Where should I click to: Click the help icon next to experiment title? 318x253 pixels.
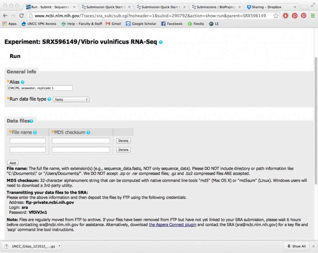point(161,42)
